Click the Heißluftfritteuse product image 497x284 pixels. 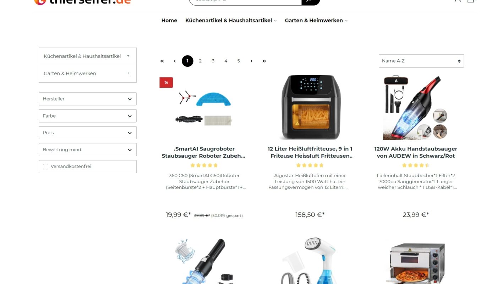pyautogui.click(x=311, y=107)
